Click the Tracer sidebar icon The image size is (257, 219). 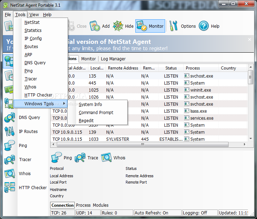coord(9,159)
